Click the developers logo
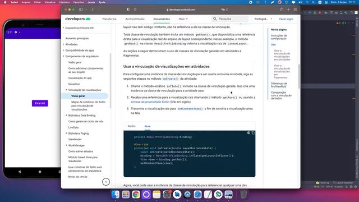 [x=77, y=19]
